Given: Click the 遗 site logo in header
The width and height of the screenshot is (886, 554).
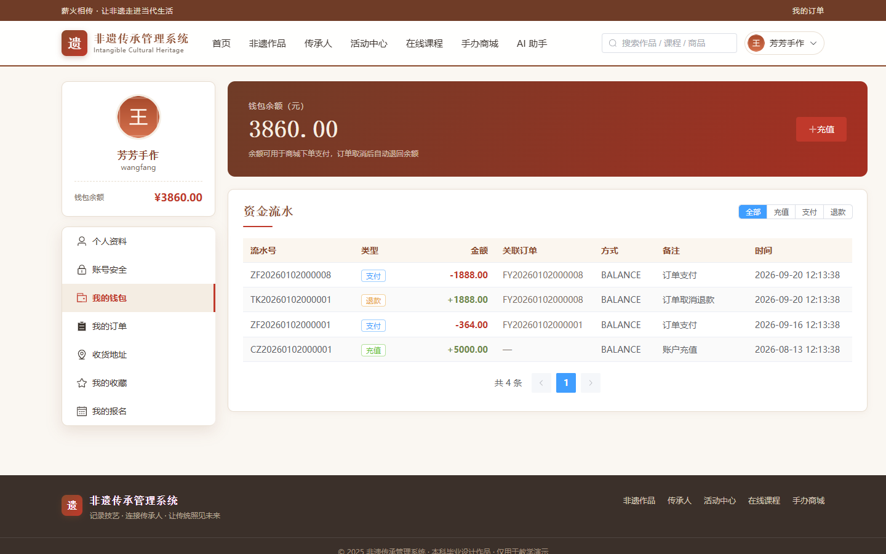Looking at the screenshot, I should click(74, 43).
